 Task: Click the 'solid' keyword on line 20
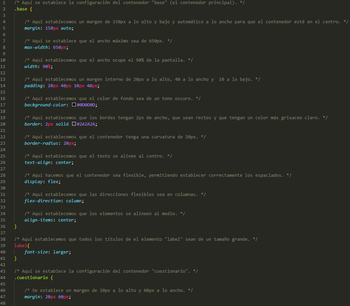coord(62,124)
